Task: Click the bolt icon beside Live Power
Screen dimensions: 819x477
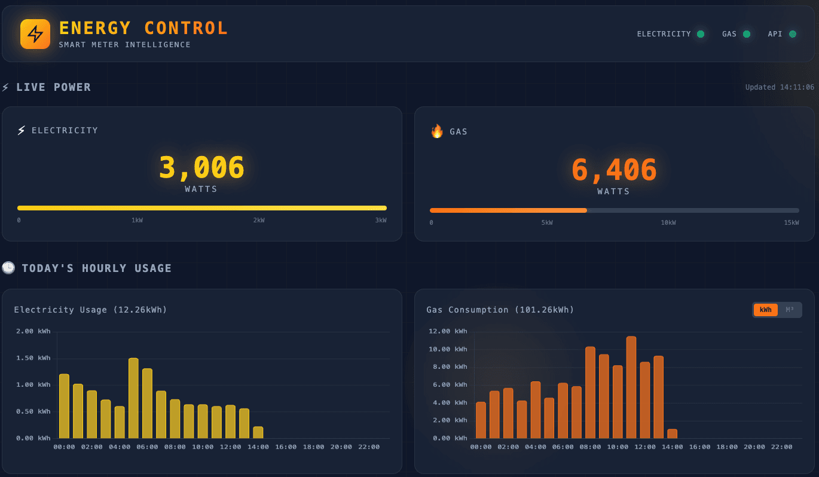Action: [x=5, y=87]
